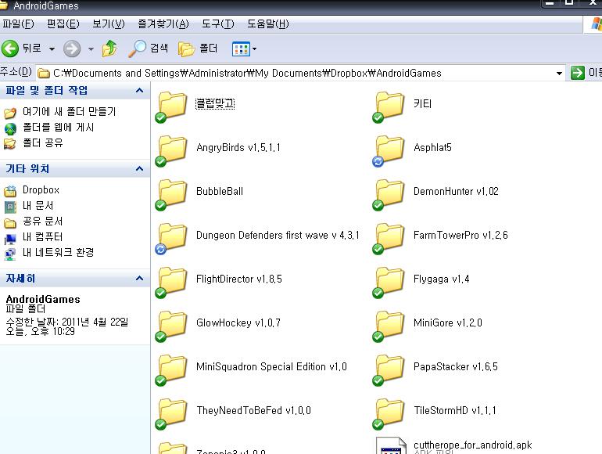Select the GlowHockey v1.0.7 name label
Image resolution: width=602 pixels, height=454 pixels.
point(238,323)
